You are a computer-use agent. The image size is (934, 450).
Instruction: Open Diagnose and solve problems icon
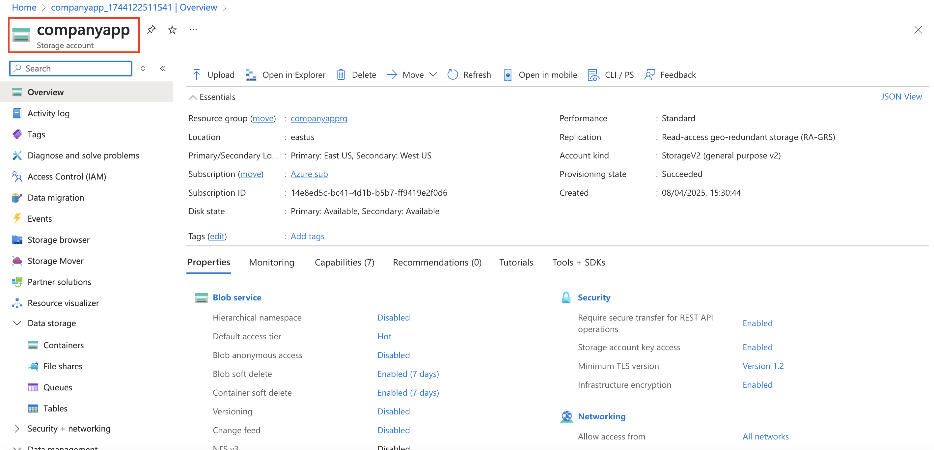point(17,155)
